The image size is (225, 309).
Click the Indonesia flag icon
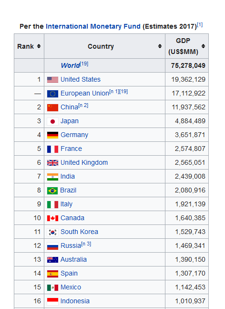pyautogui.click(x=52, y=301)
